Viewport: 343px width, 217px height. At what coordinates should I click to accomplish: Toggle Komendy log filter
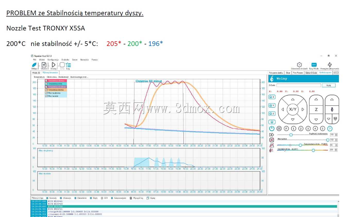coord(47,198)
